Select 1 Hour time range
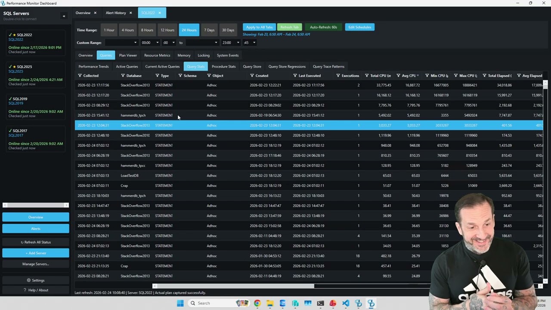 (x=109, y=30)
